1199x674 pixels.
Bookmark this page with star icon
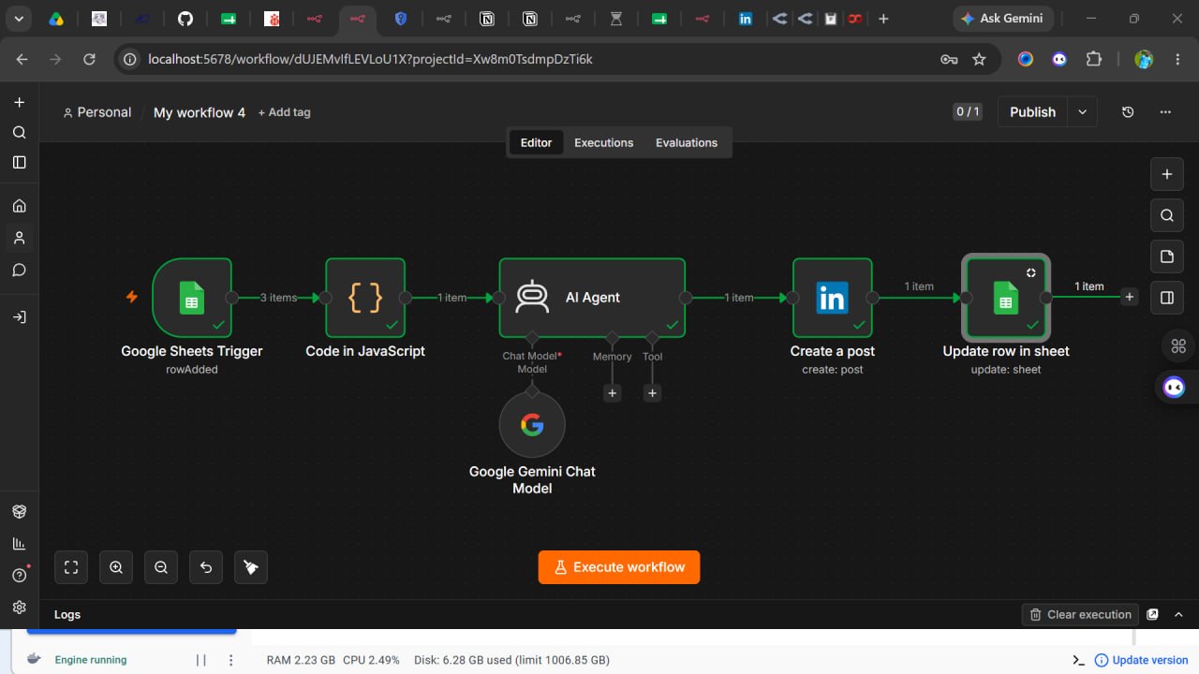click(x=980, y=59)
